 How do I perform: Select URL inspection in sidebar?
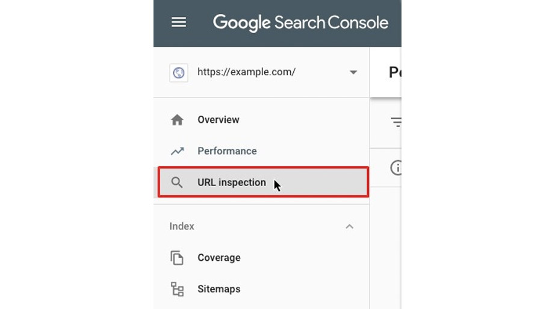click(232, 183)
